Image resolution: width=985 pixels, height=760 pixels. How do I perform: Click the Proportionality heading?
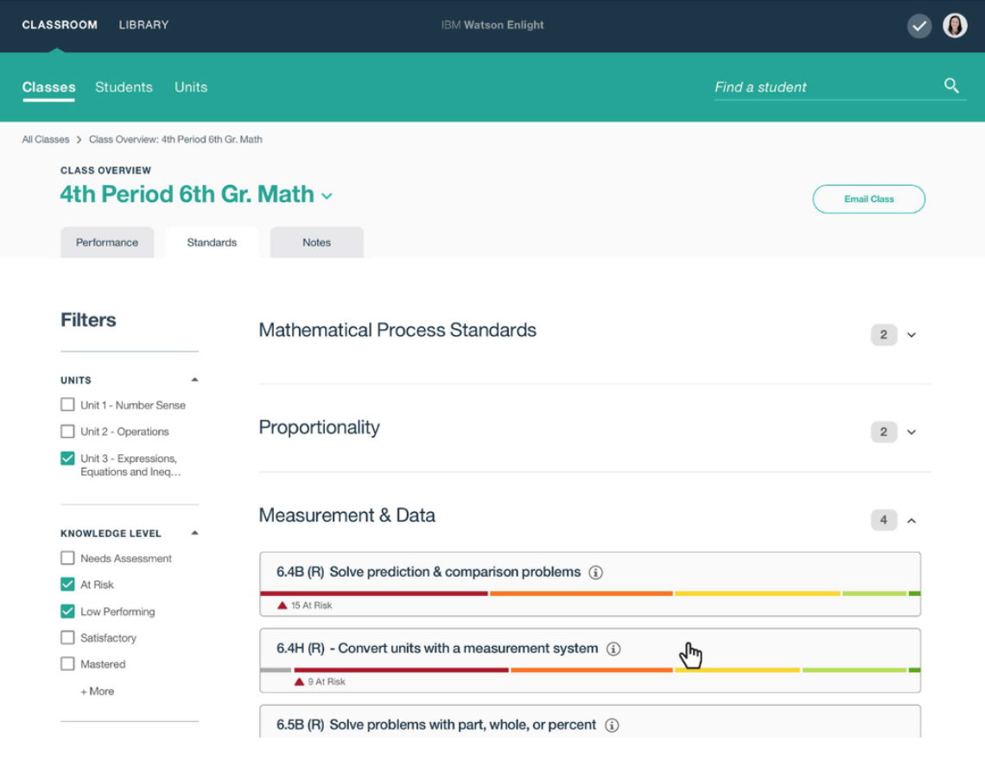click(x=319, y=427)
